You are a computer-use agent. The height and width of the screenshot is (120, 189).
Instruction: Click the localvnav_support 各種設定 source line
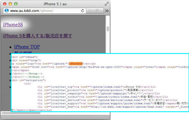click(113, 103)
